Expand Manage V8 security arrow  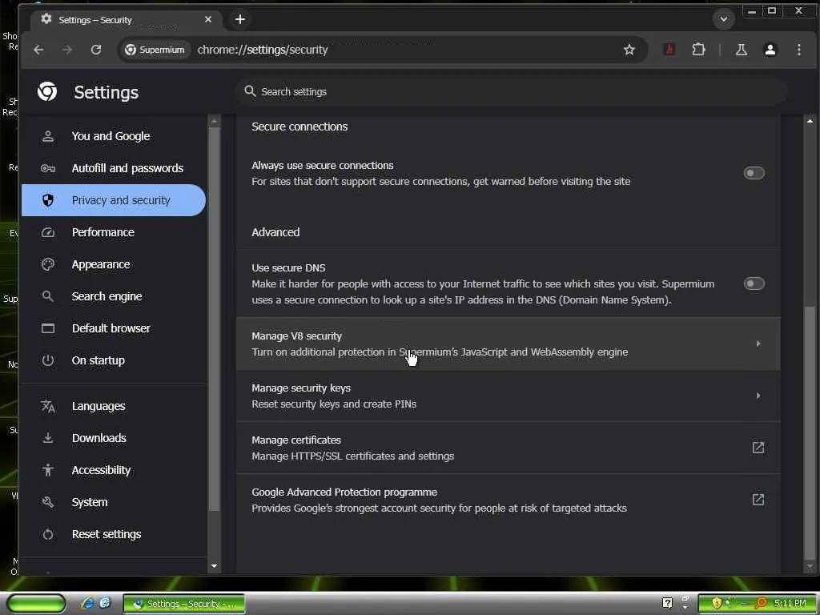pyautogui.click(x=758, y=344)
